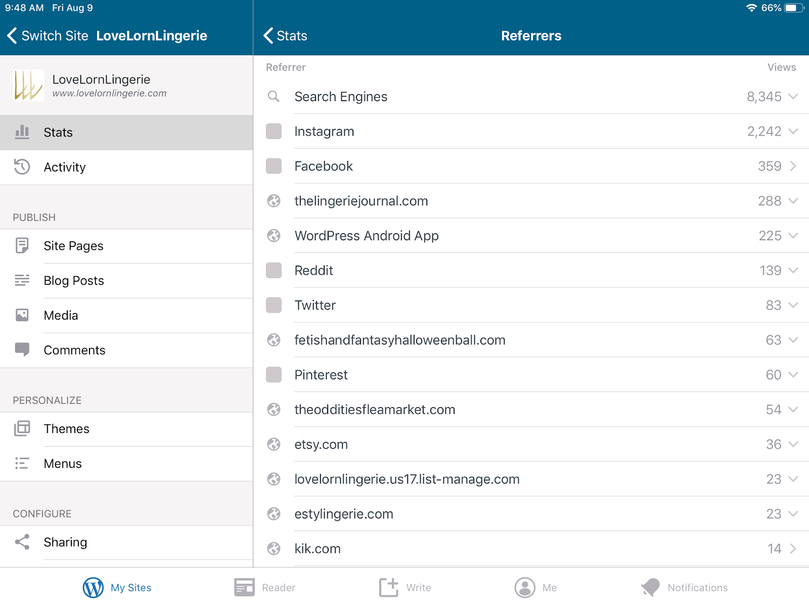Open the Themes sidebar entry label
The height and width of the screenshot is (607, 809).
(x=66, y=429)
